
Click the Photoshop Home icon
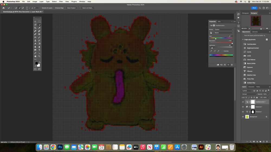[4, 8]
